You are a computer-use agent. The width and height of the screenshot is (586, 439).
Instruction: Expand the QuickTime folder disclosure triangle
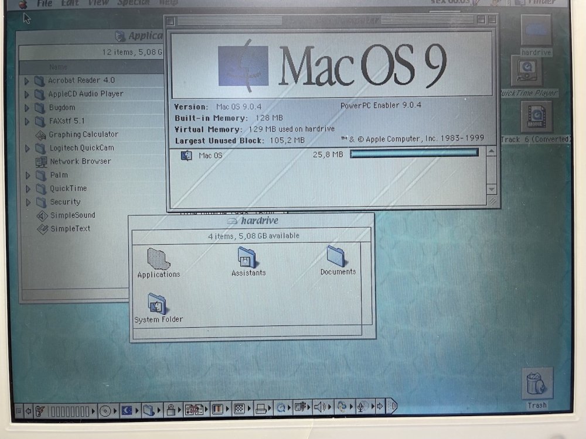pos(28,189)
